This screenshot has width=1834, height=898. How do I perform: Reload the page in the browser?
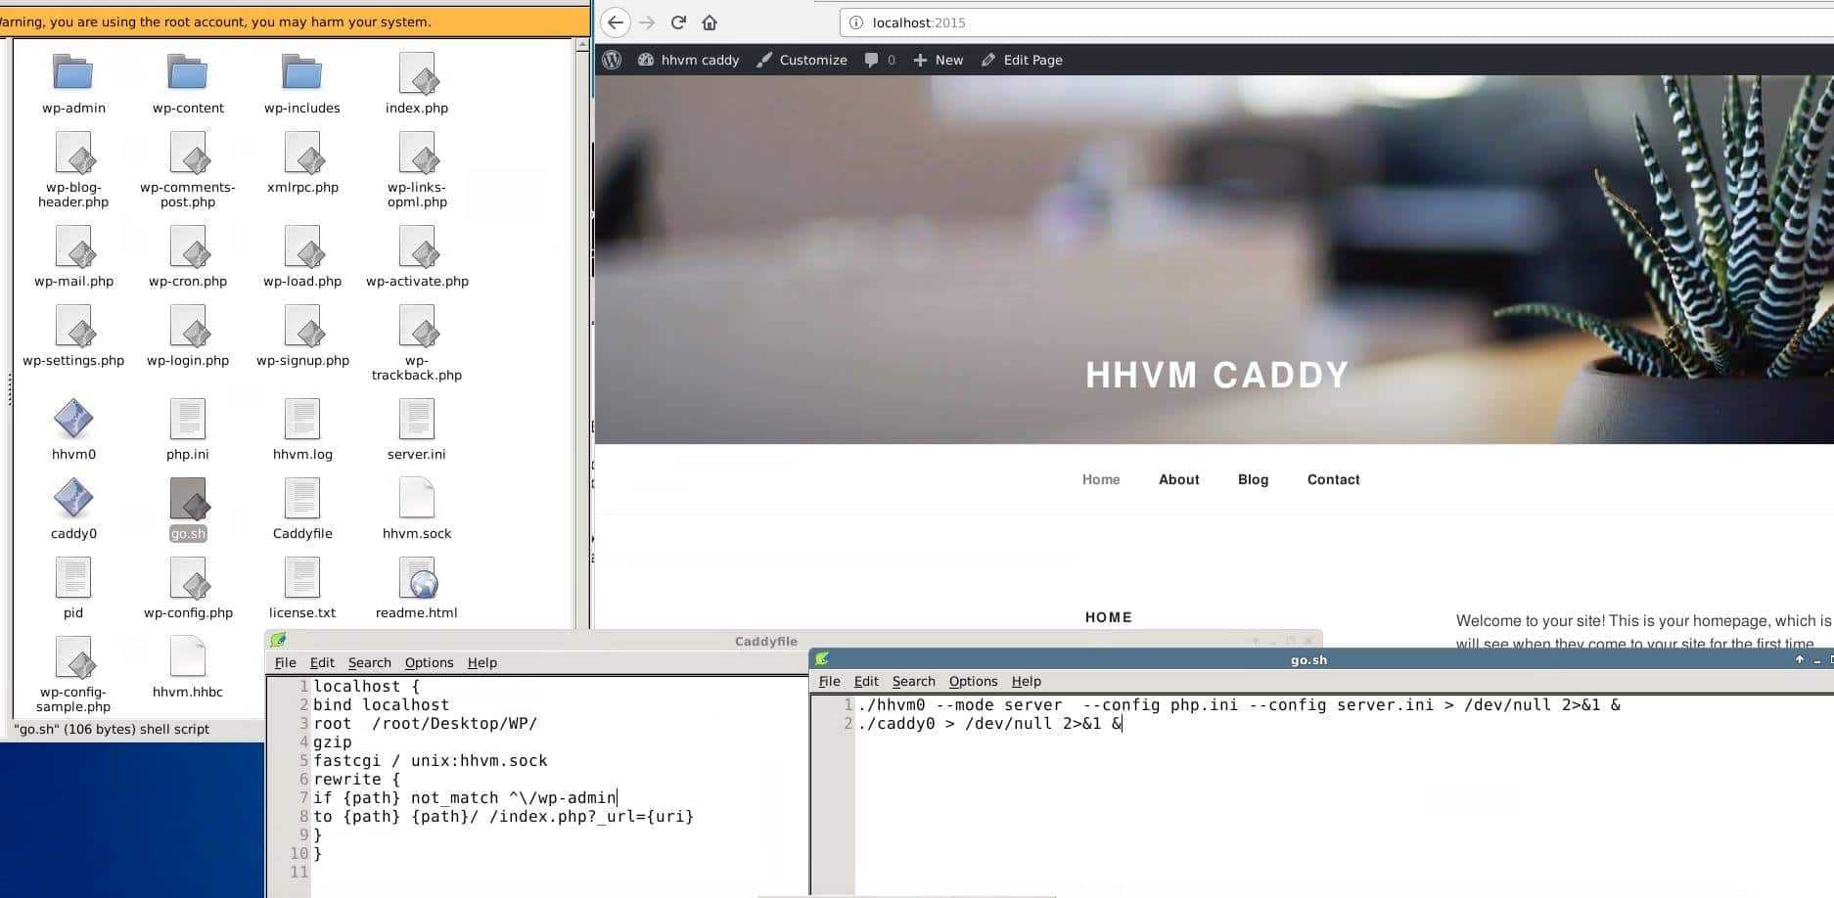pyautogui.click(x=678, y=22)
